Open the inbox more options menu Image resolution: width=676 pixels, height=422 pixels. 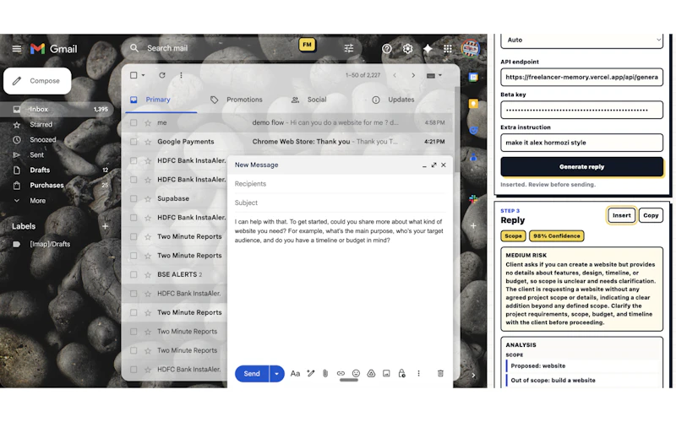tap(181, 75)
